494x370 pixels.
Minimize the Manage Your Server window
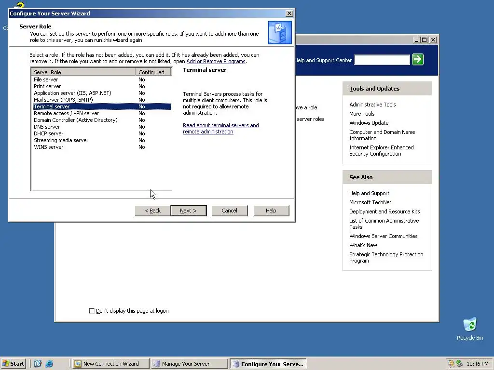[x=416, y=40]
